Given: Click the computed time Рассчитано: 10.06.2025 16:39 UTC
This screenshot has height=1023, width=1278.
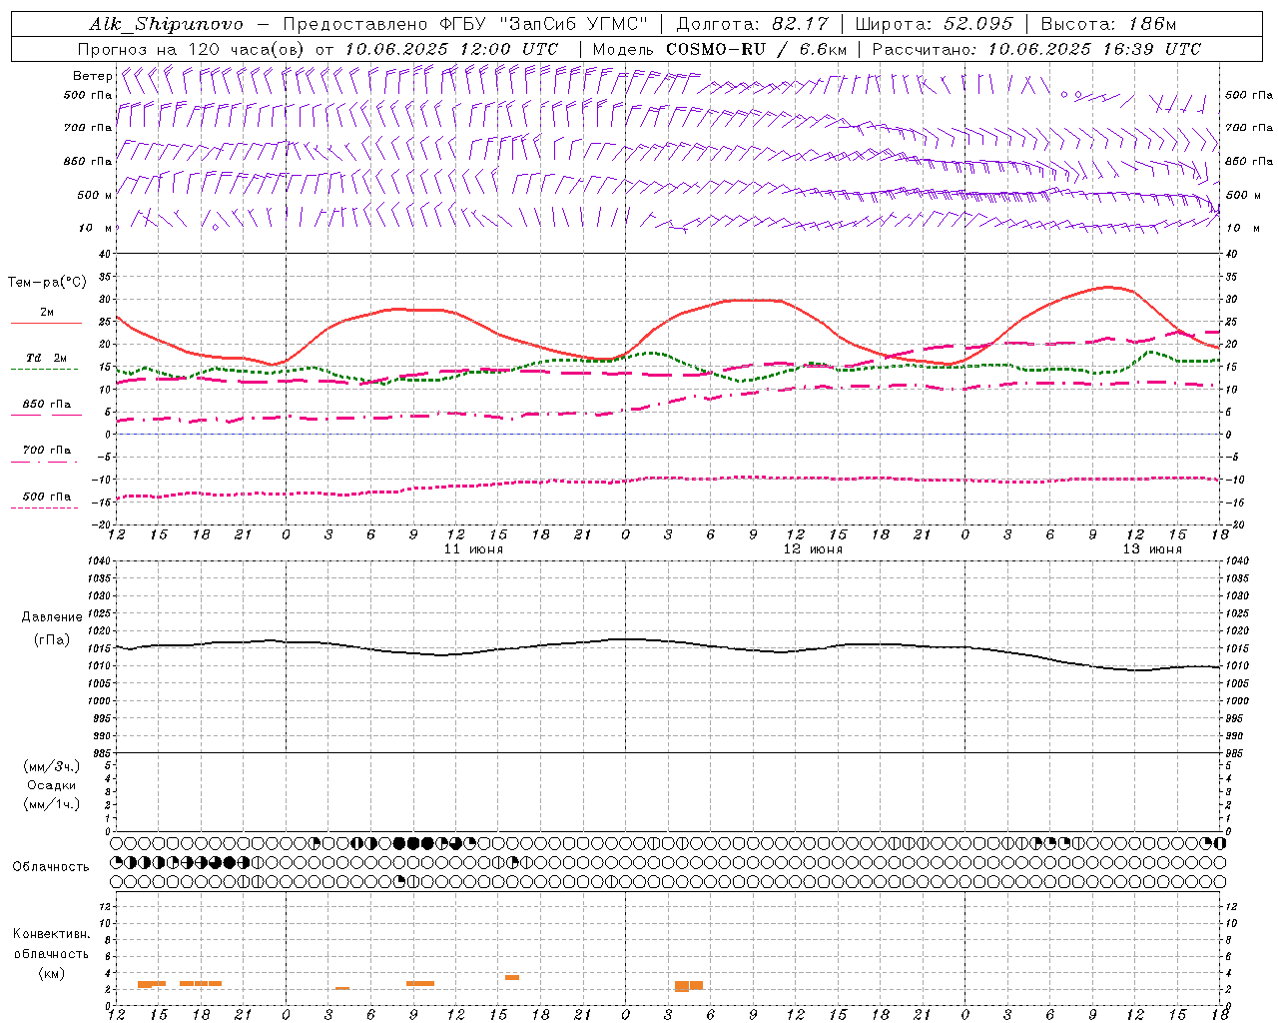Looking at the screenshot, I should point(1036,49).
